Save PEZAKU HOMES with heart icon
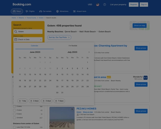Image resolution: width=161 pixels, height=129 pixels. pos(72,109)
